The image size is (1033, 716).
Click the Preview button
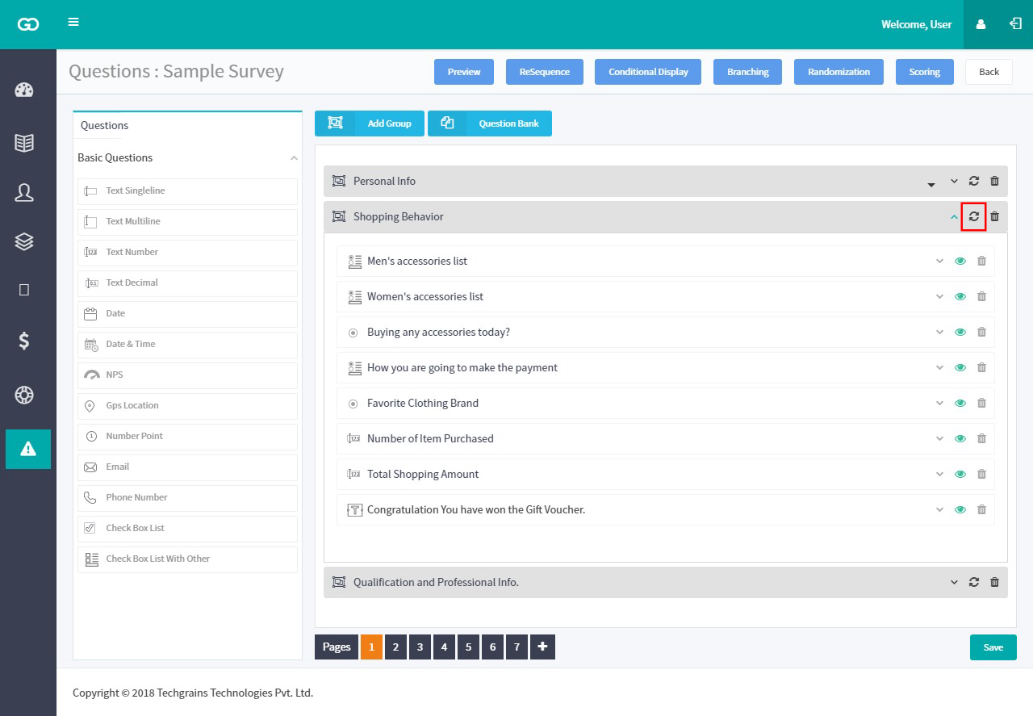464,72
